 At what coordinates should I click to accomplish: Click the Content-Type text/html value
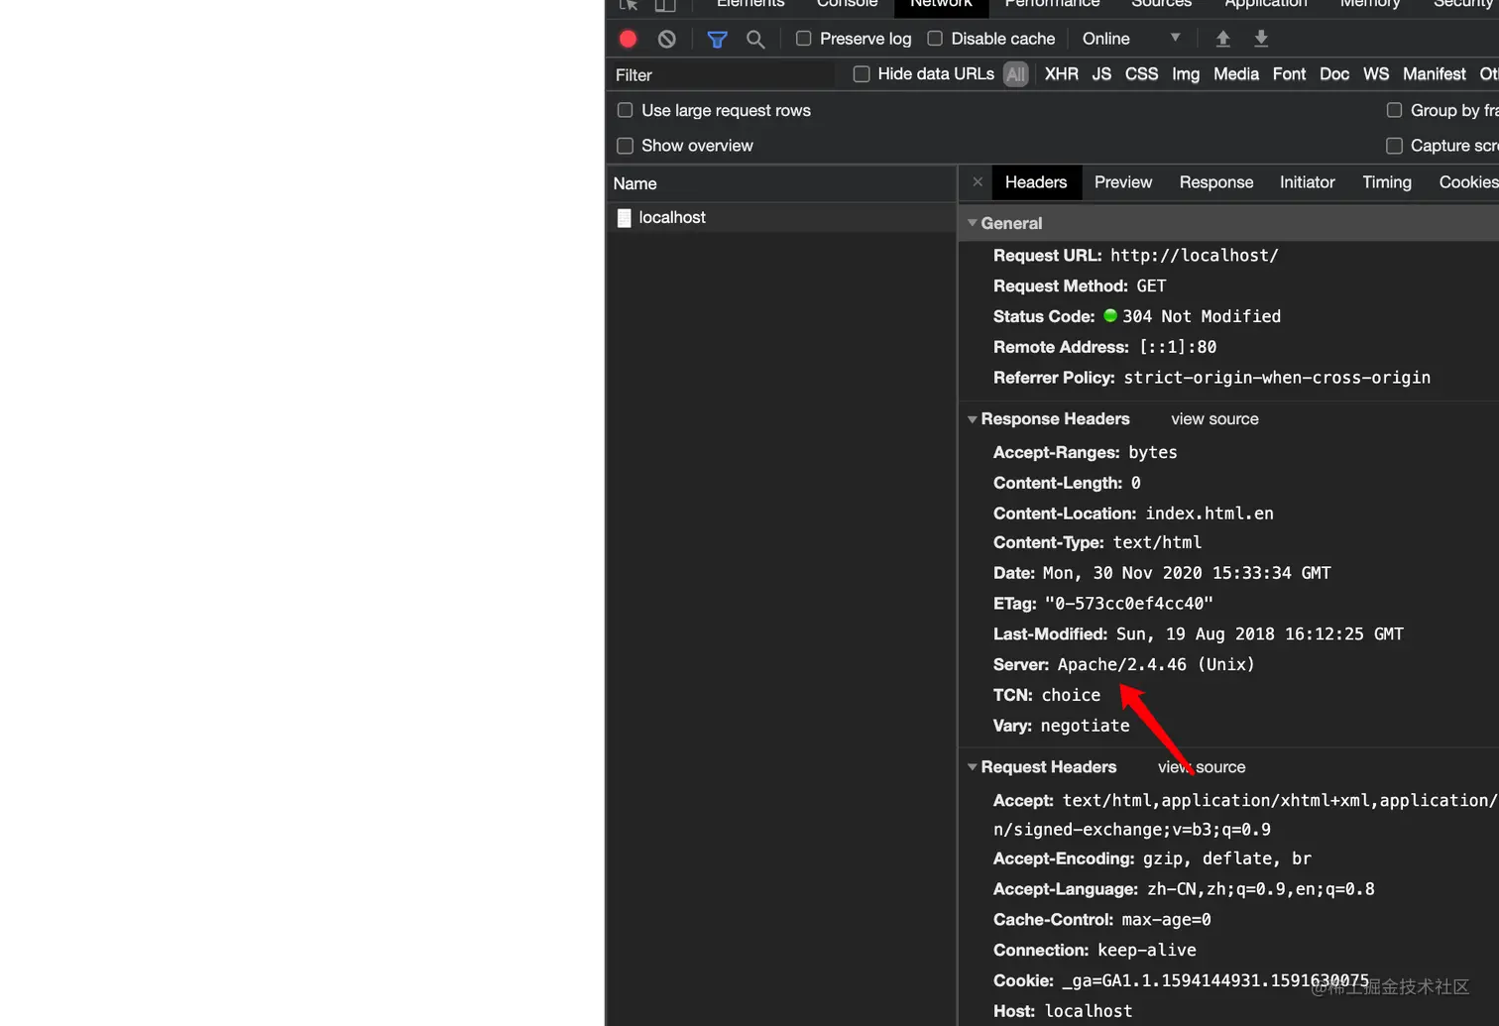click(1157, 542)
